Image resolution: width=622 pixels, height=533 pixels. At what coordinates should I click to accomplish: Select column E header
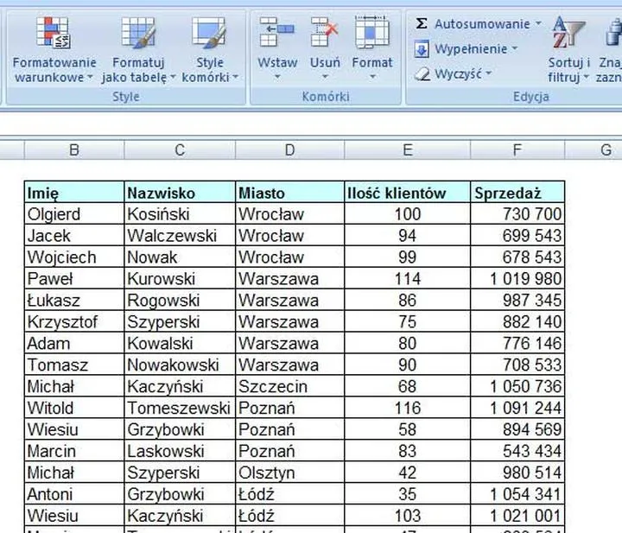407,150
